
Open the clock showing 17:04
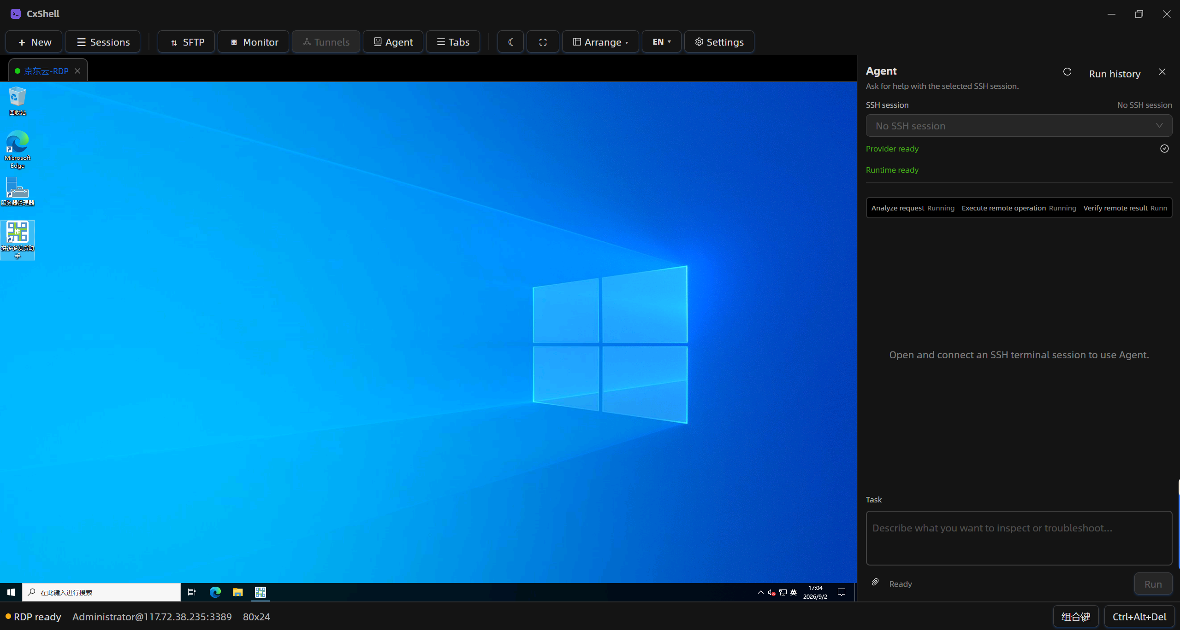815,592
